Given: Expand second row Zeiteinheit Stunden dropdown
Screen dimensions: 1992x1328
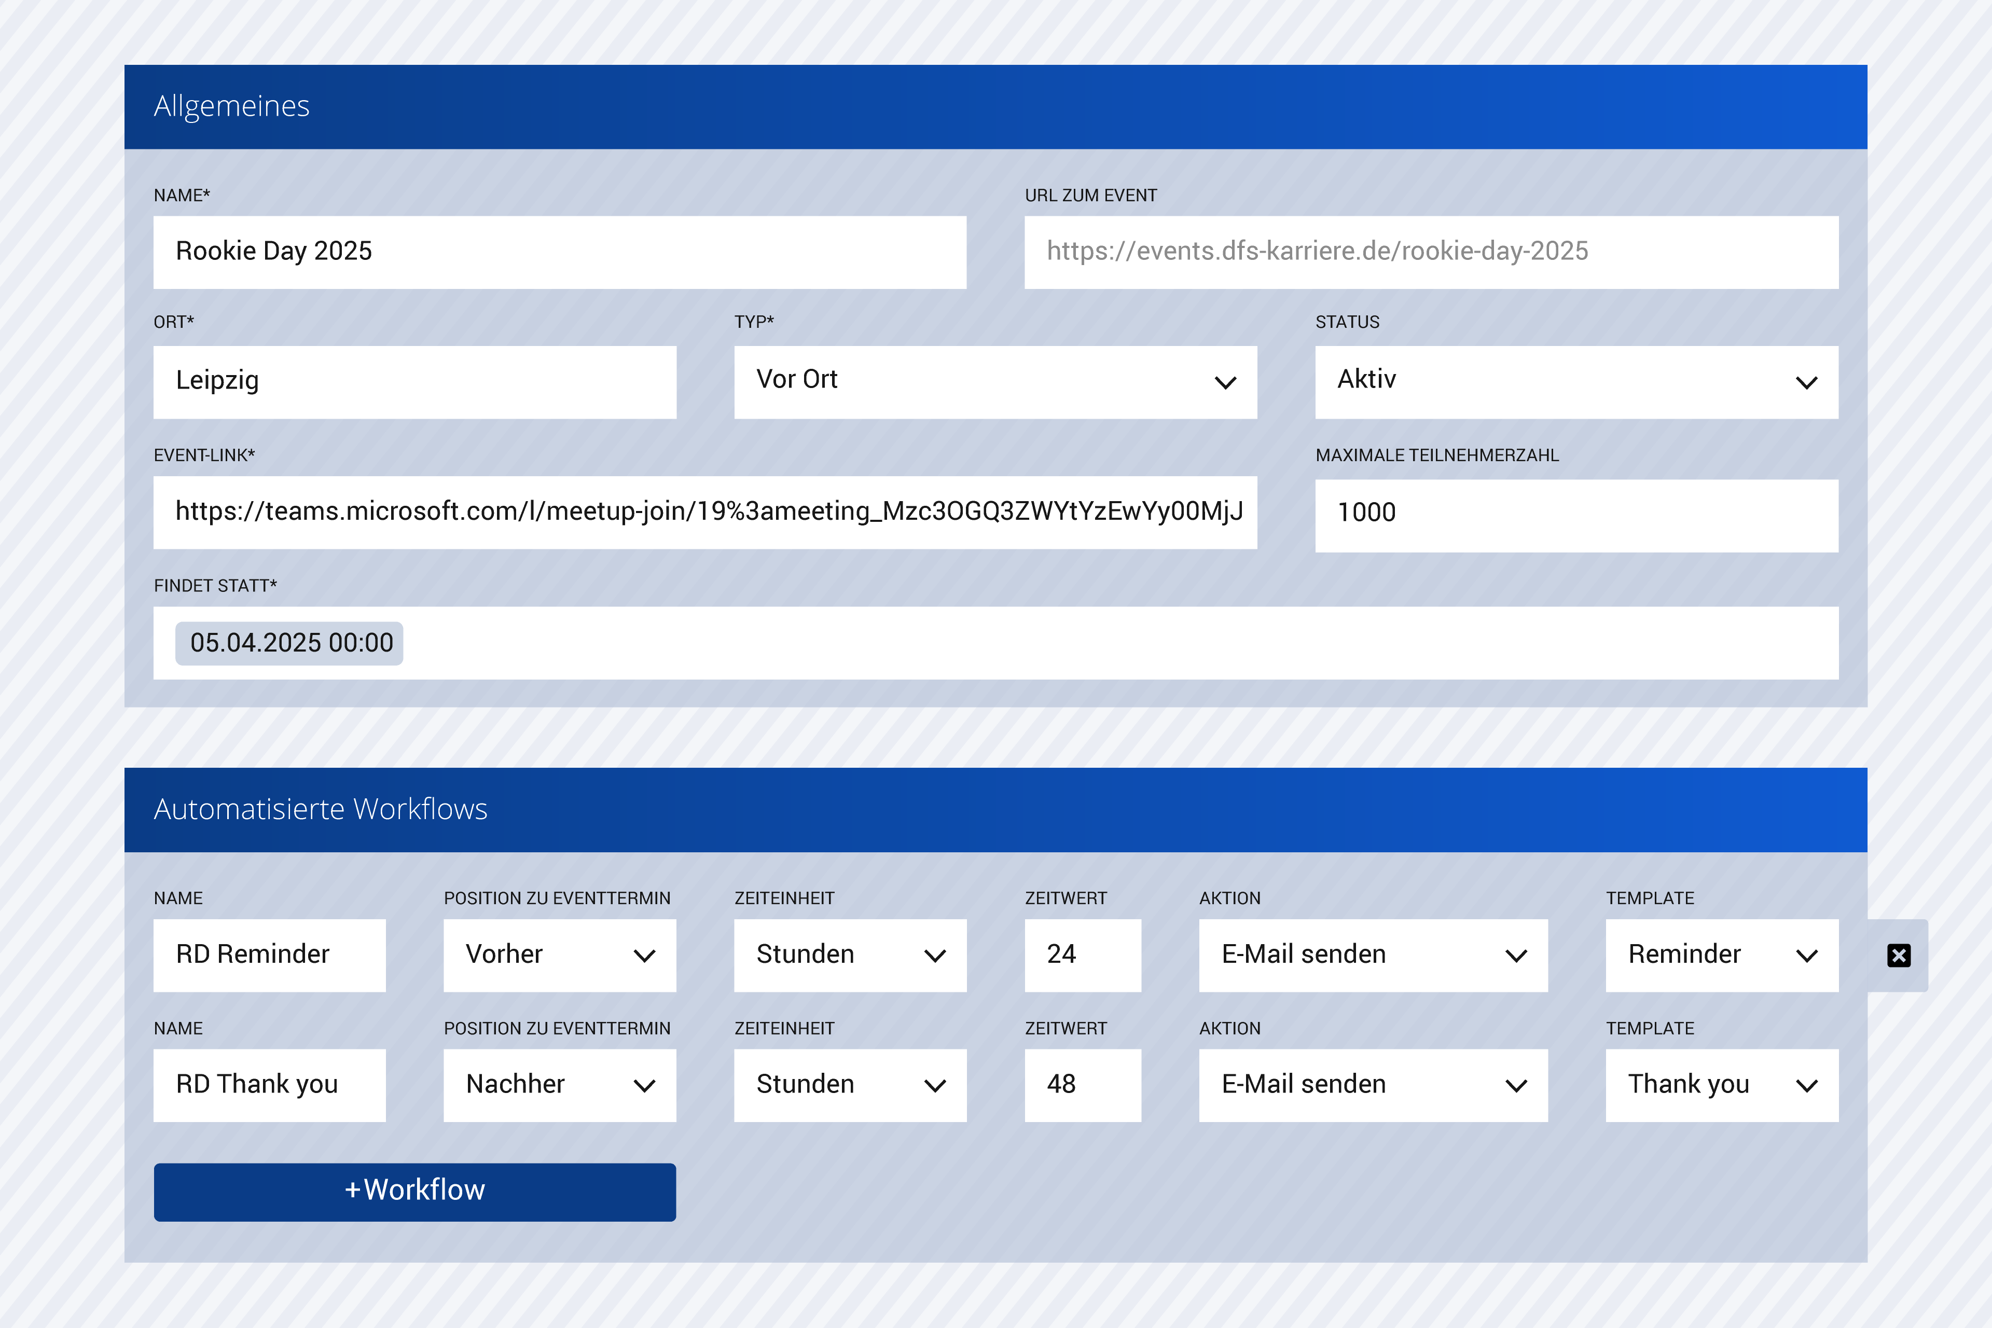Looking at the screenshot, I should point(850,1085).
